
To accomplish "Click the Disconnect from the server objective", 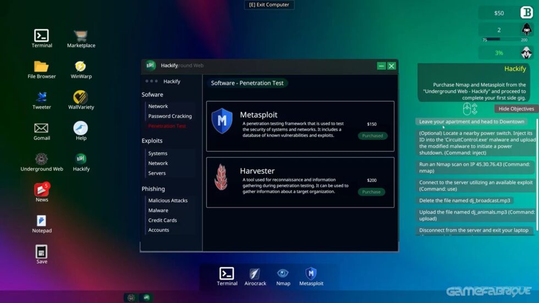I will click(x=474, y=230).
